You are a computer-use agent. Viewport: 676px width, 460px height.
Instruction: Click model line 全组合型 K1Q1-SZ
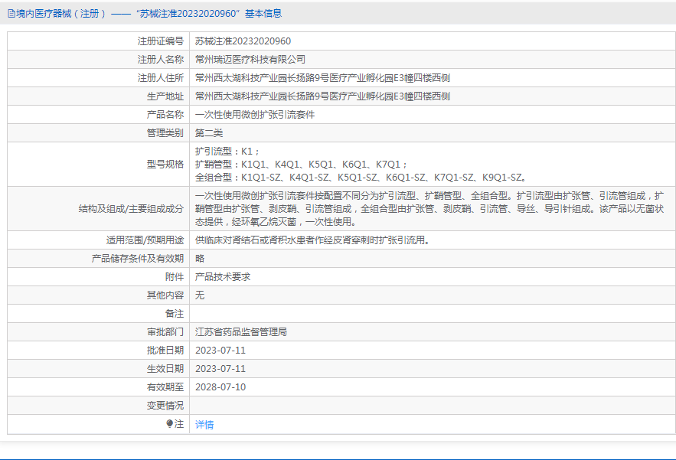click(361, 178)
